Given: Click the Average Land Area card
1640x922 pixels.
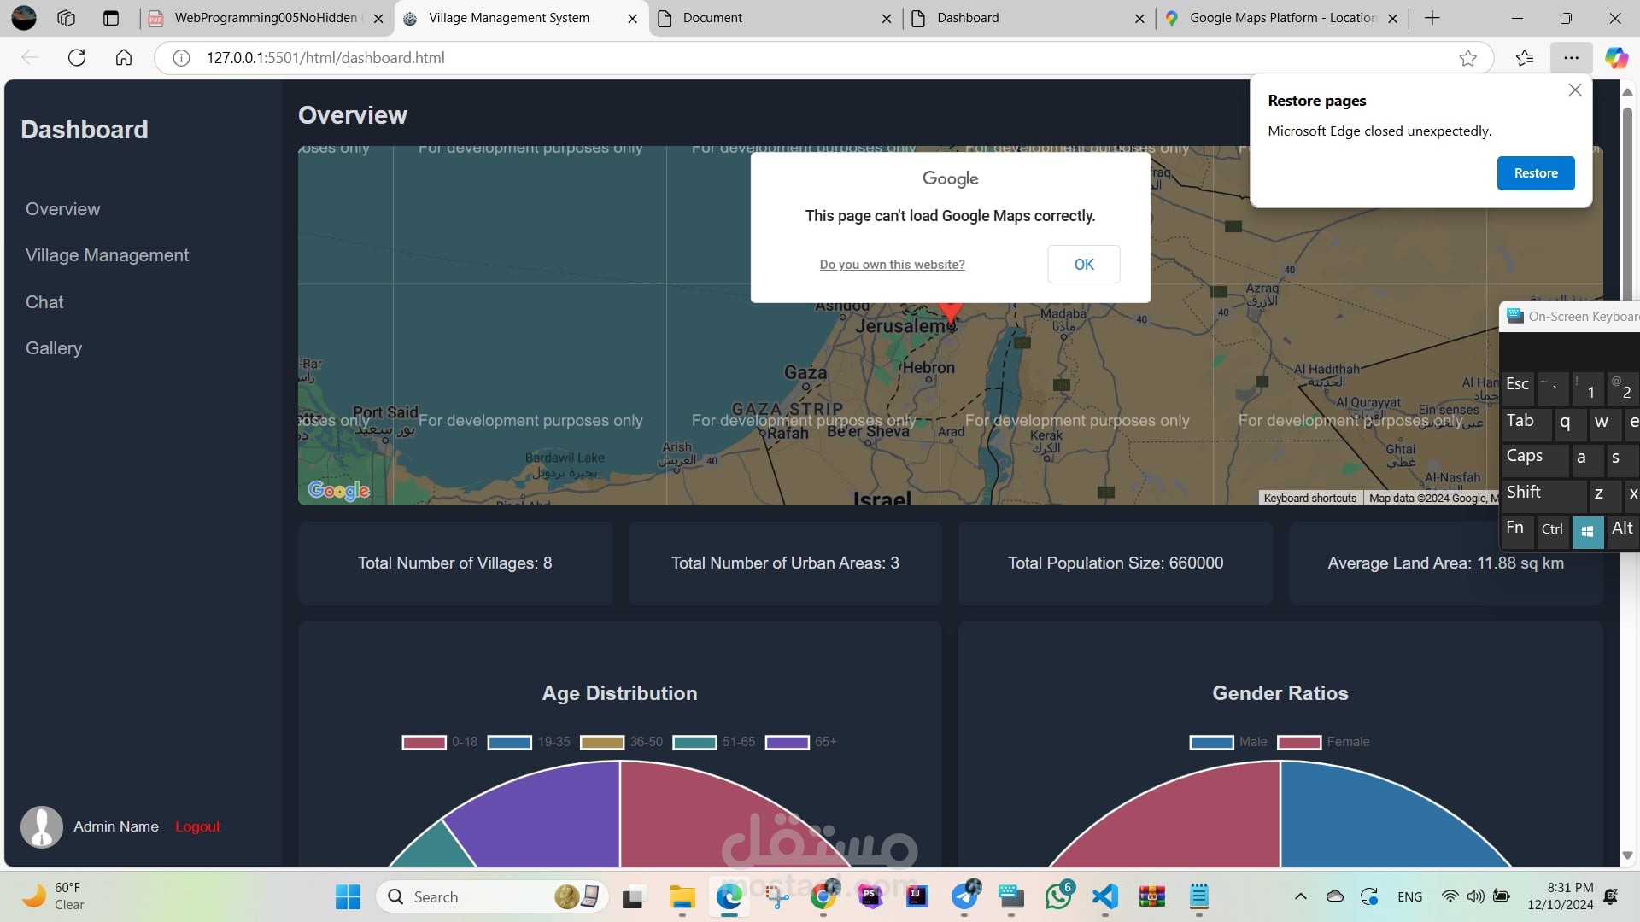Looking at the screenshot, I should click(1445, 563).
